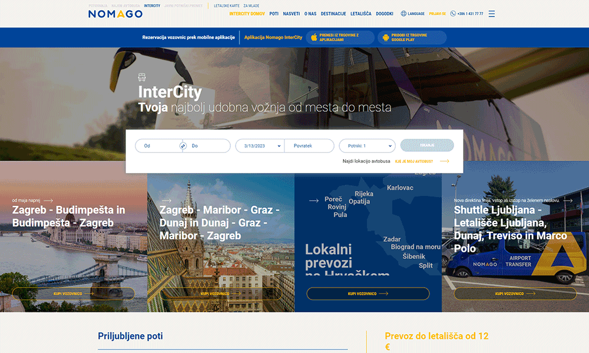589x353 pixels.
Task: Click the Nomago logo
Action: click(115, 14)
